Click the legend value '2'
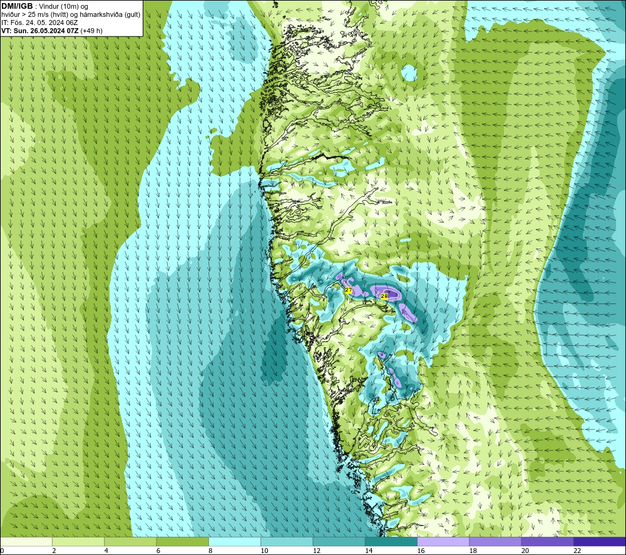Image resolution: width=626 pixels, height=555 pixels. tap(54, 551)
